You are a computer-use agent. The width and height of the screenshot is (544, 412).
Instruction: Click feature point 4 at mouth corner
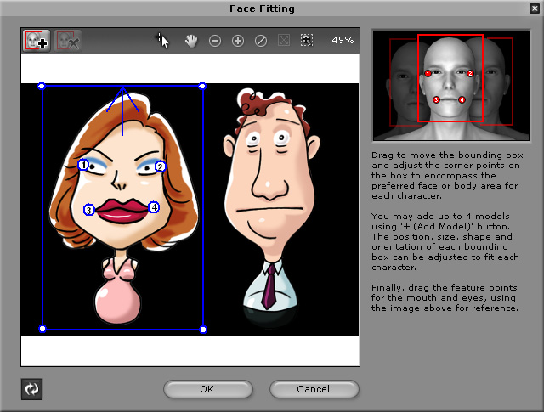(153, 206)
